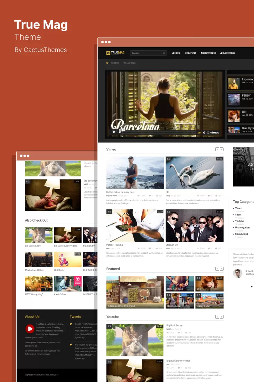Click Big Buck Bunny Videos title link
254x382 pixels.
click(x=178, y=361)
